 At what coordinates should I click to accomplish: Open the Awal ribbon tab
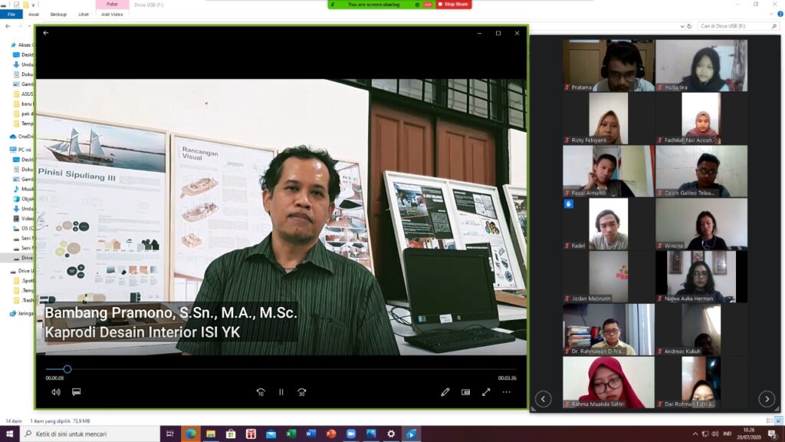pyautogui.click(x=34, y=15)
